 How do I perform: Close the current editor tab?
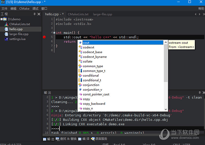(x=204, y=14)
